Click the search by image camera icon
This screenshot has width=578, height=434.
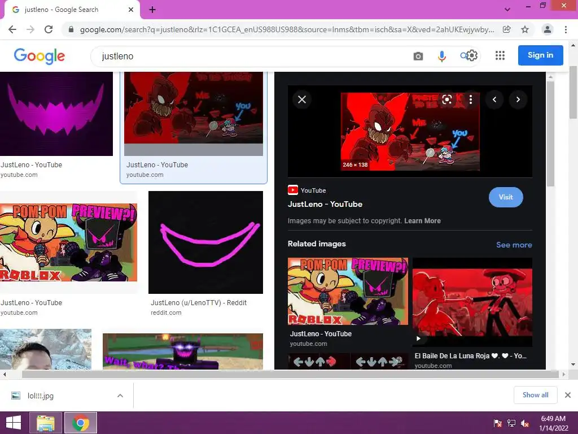click(418, 56)
